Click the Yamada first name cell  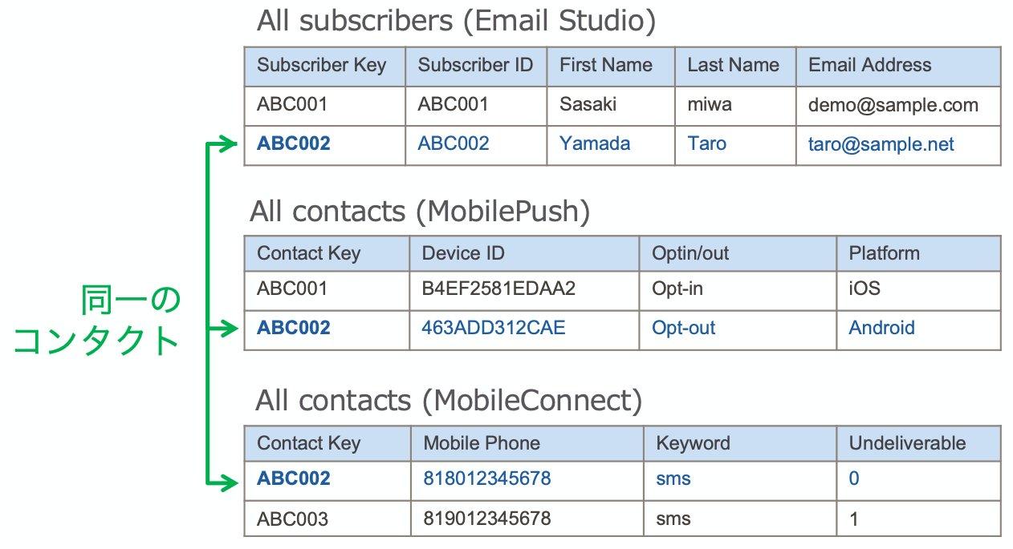point(594,144)
